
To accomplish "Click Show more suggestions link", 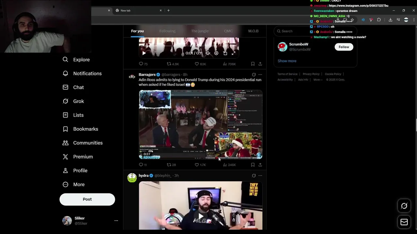I will pyautogui.click(x=287, y=61).
